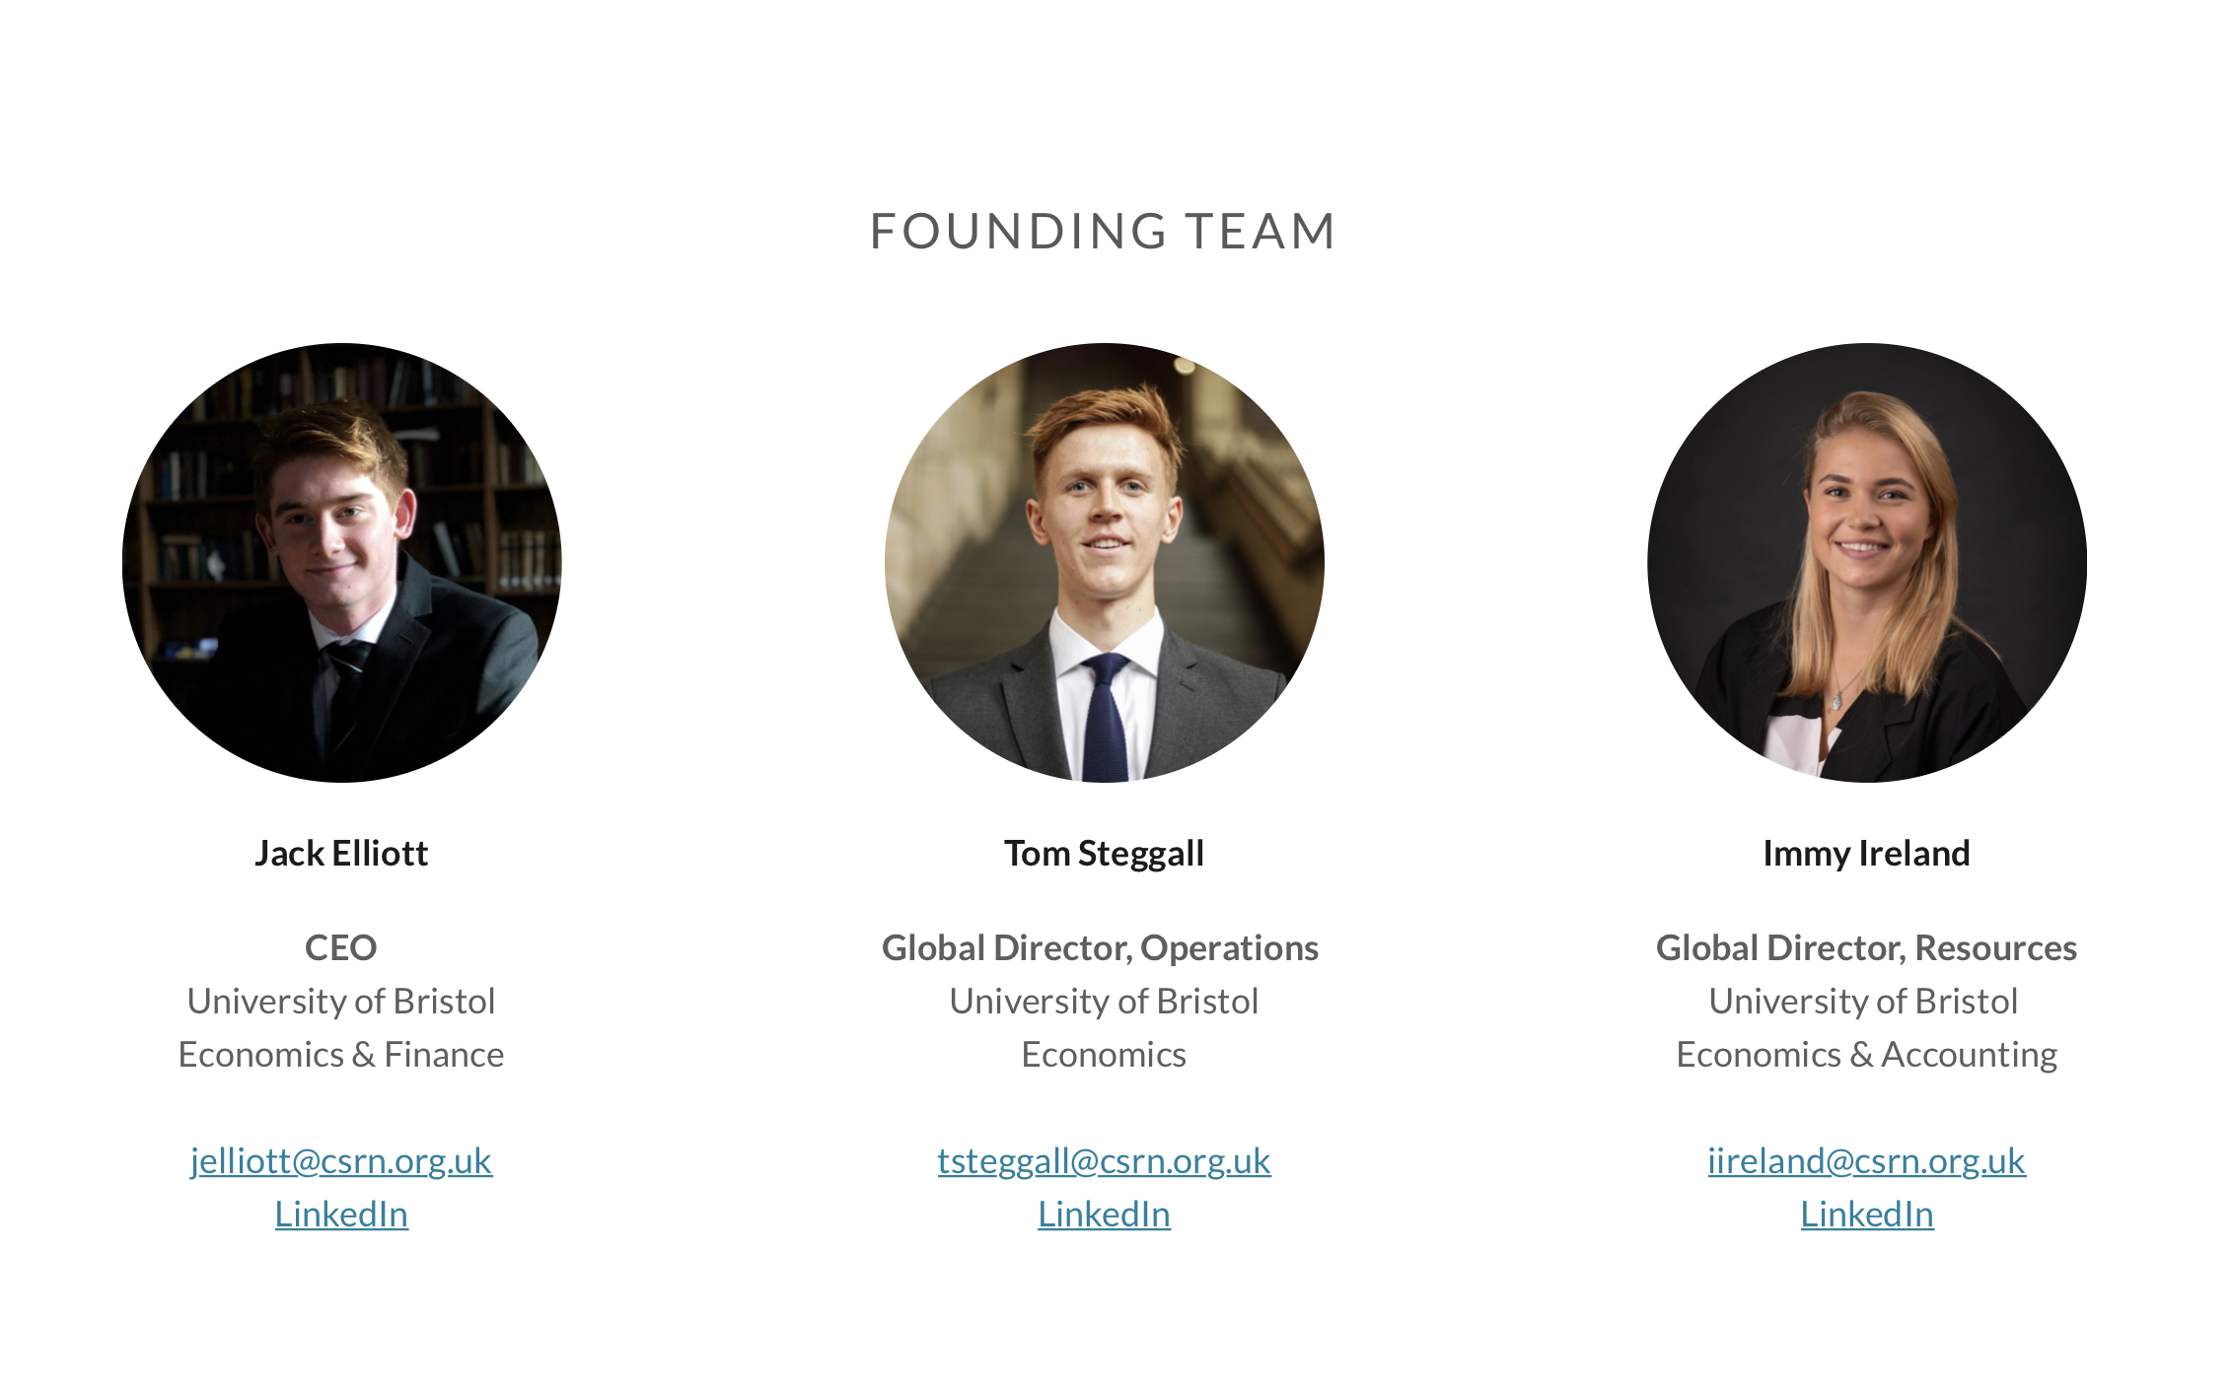Email Jack via jelliott@csrn.org.uk link
Image resolution: width=2233 pixels, height=1390 pixels.
[x=341, y=1160]
